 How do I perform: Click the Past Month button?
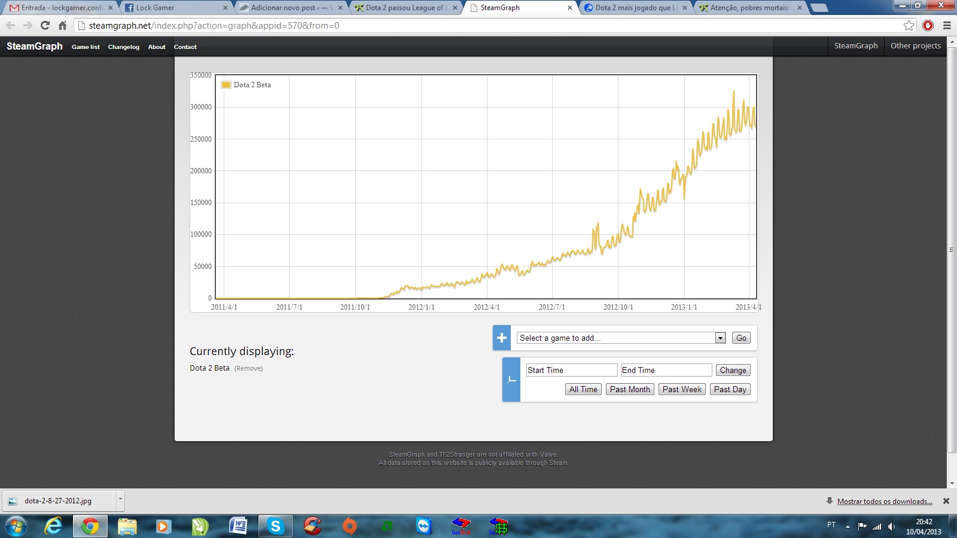[629, 389]
